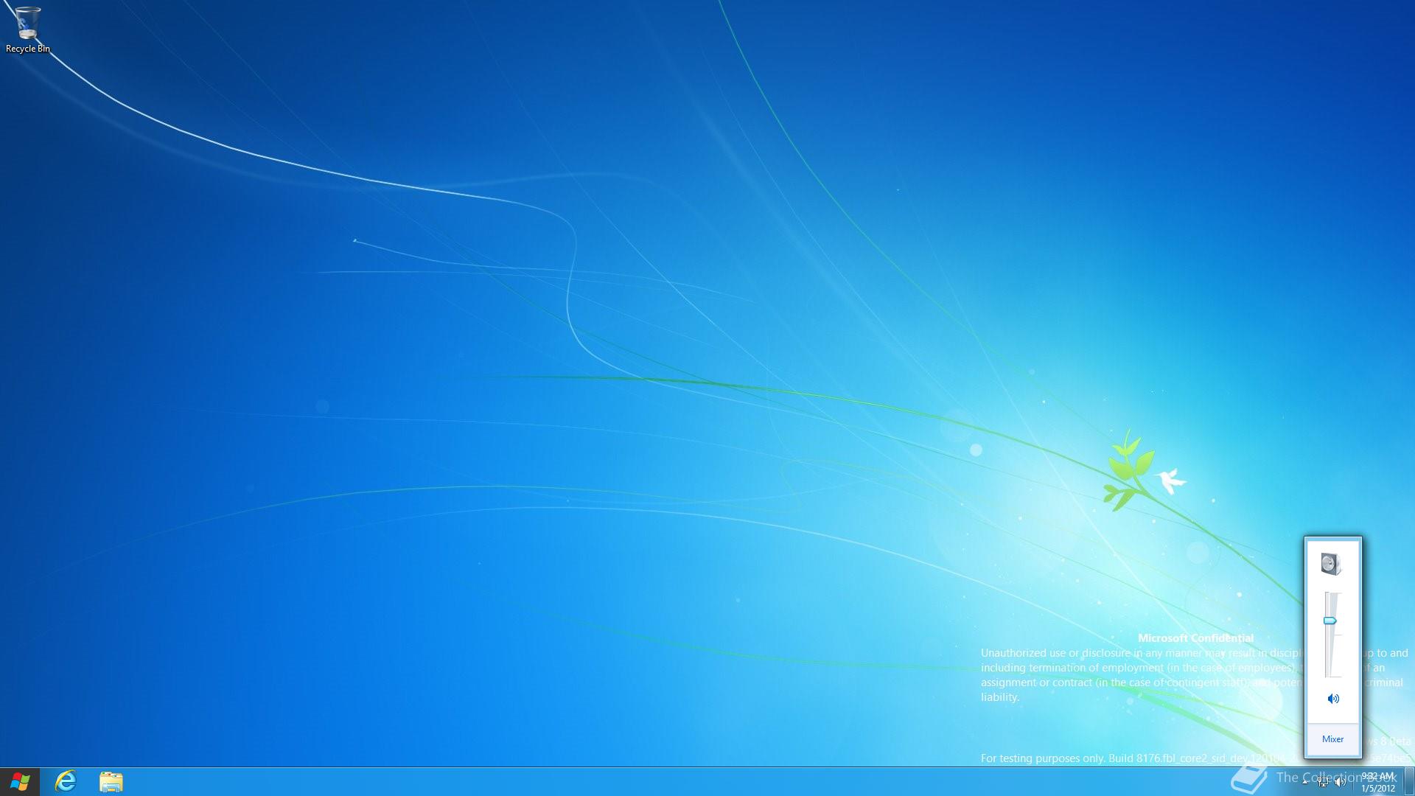1415x796 pixels.
Task: Show hidden tray icons arrow
Action: pos(1305,782)
